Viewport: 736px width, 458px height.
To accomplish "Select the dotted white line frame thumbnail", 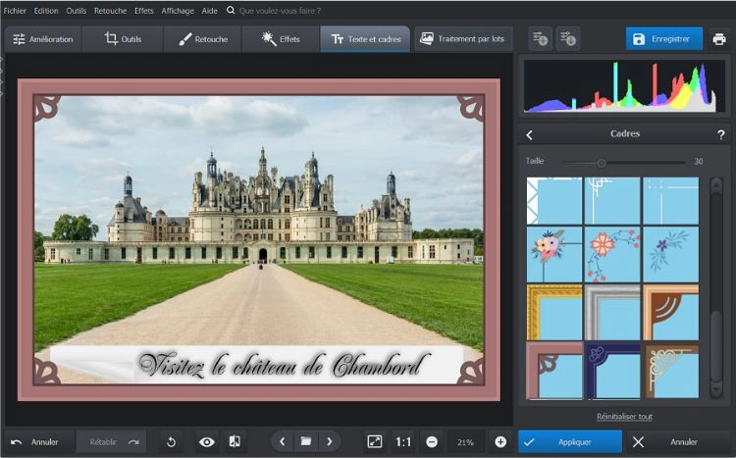I will point(671,201).
